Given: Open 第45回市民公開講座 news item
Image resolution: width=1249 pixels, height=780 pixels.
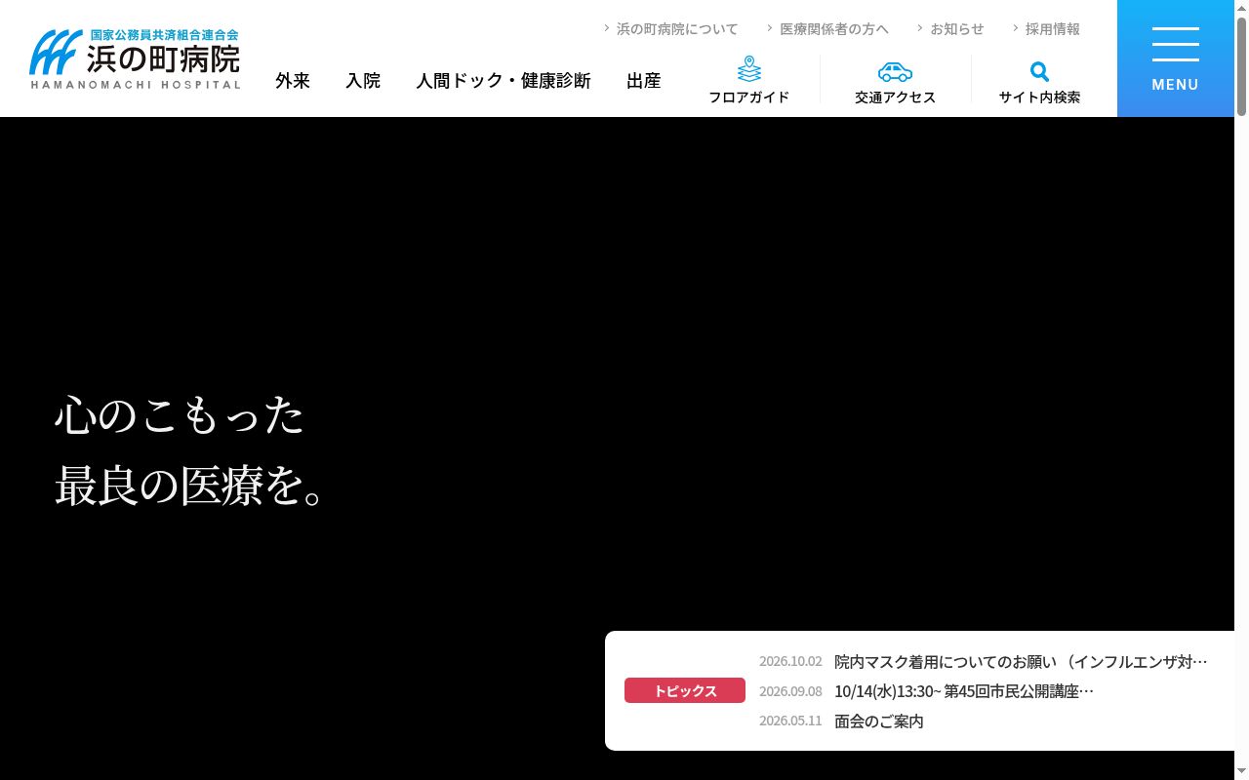Looking at the screenshot, I should [x=964, y=690].
